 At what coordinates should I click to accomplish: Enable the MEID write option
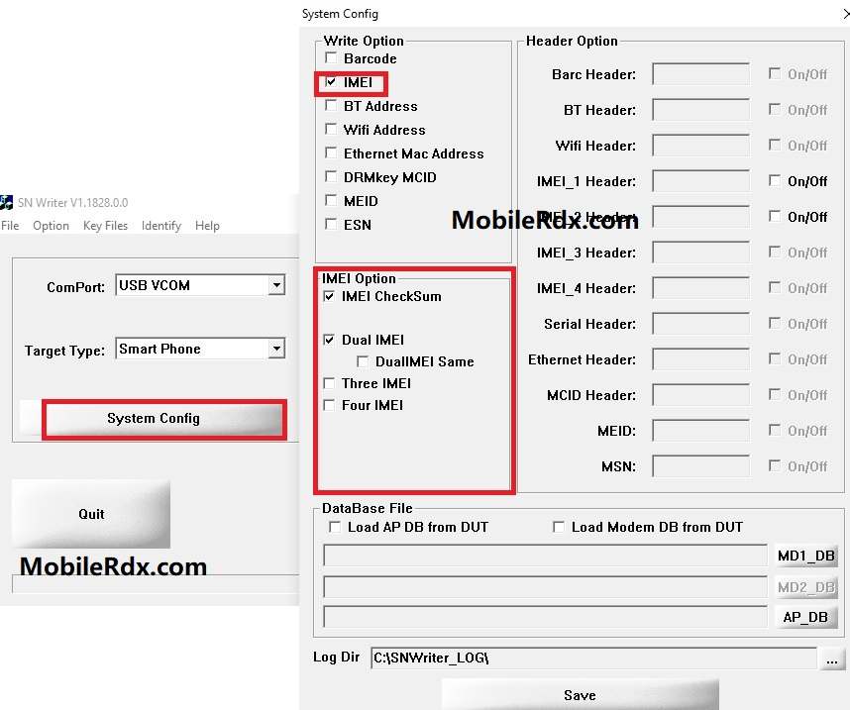(331, 201)
